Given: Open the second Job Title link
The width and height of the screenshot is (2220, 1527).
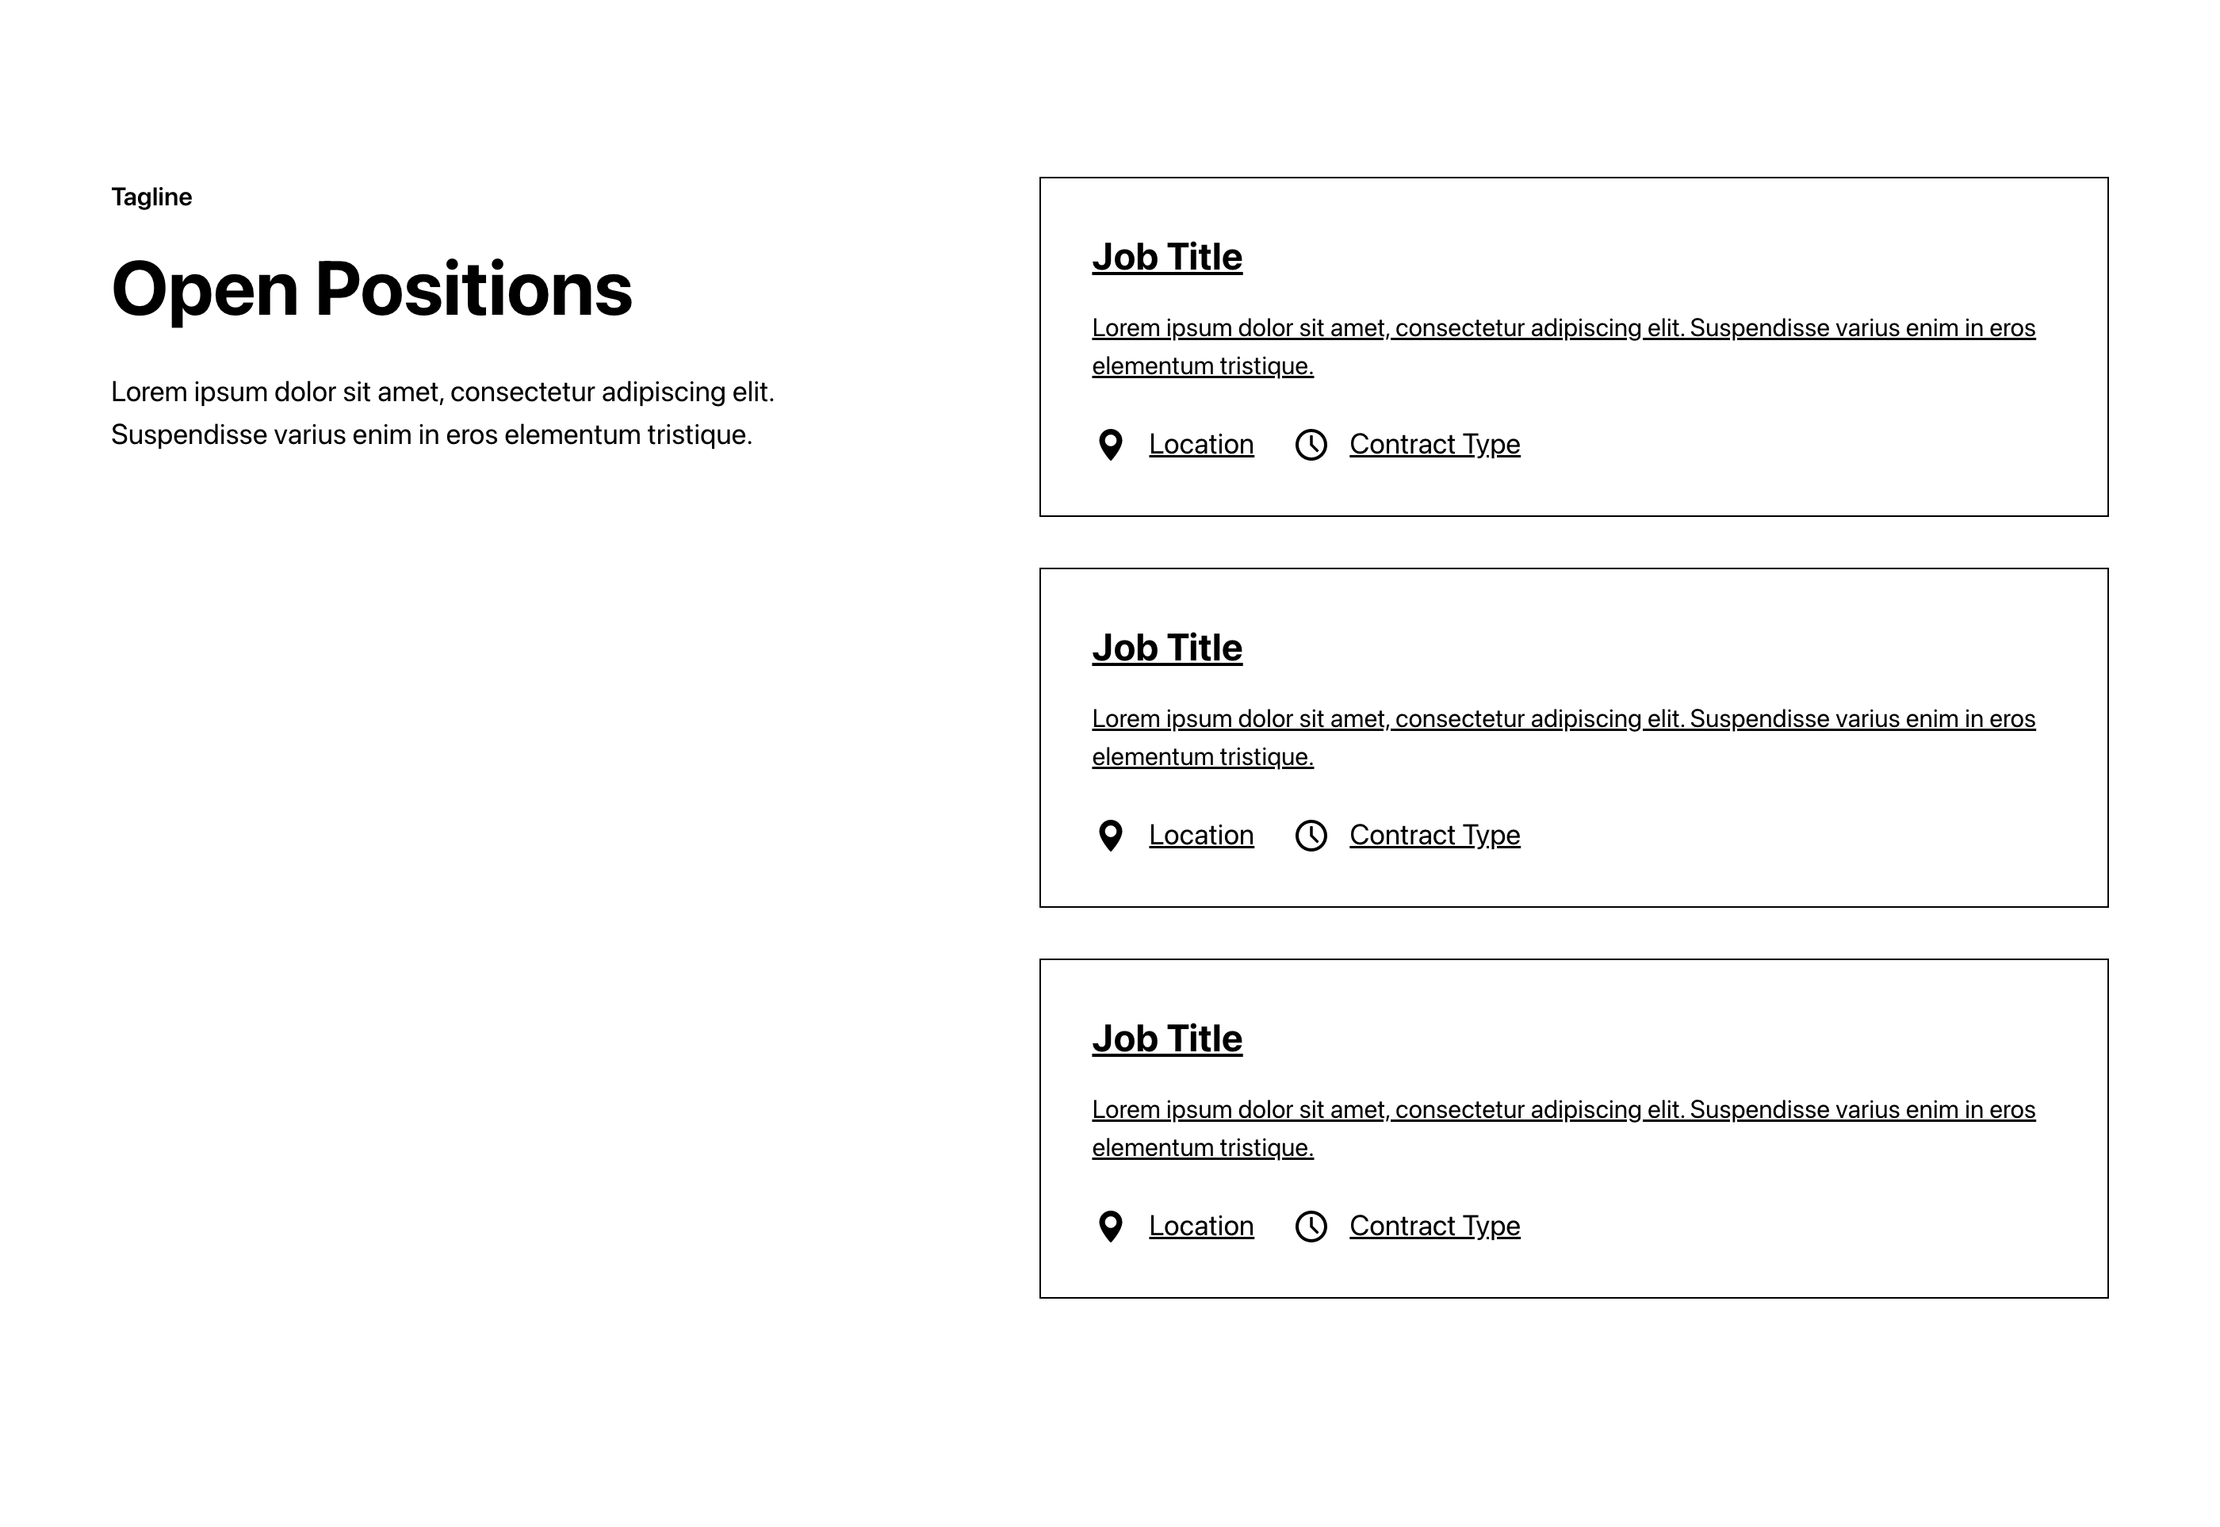Looking at the screenshot, I should (1167, 648).
